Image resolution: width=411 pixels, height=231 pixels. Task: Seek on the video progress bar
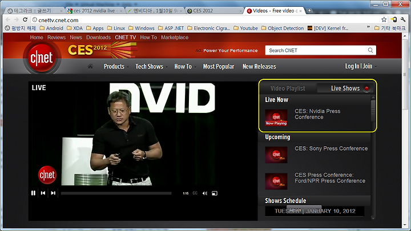point(116,193)
